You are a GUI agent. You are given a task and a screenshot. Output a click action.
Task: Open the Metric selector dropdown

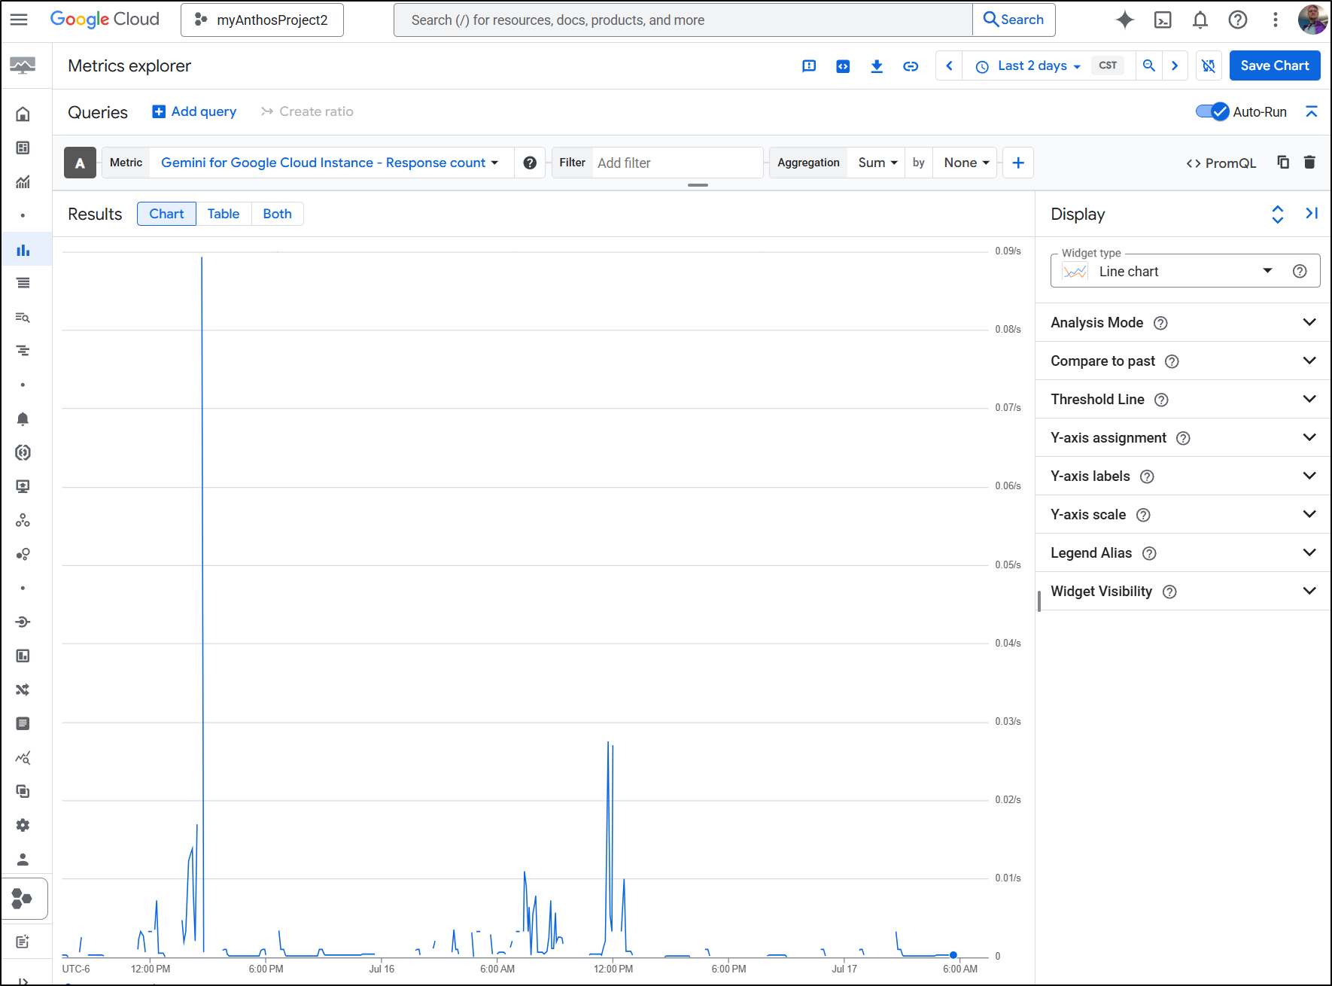[330, 163]
